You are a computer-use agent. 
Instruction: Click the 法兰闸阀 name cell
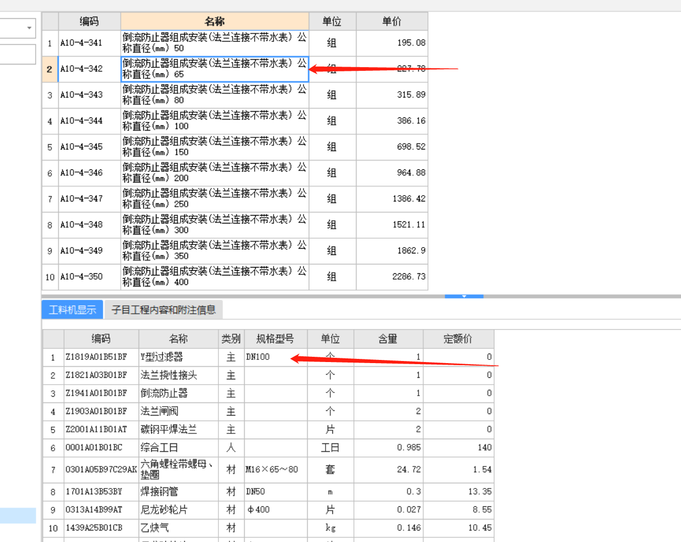(179, 411)
